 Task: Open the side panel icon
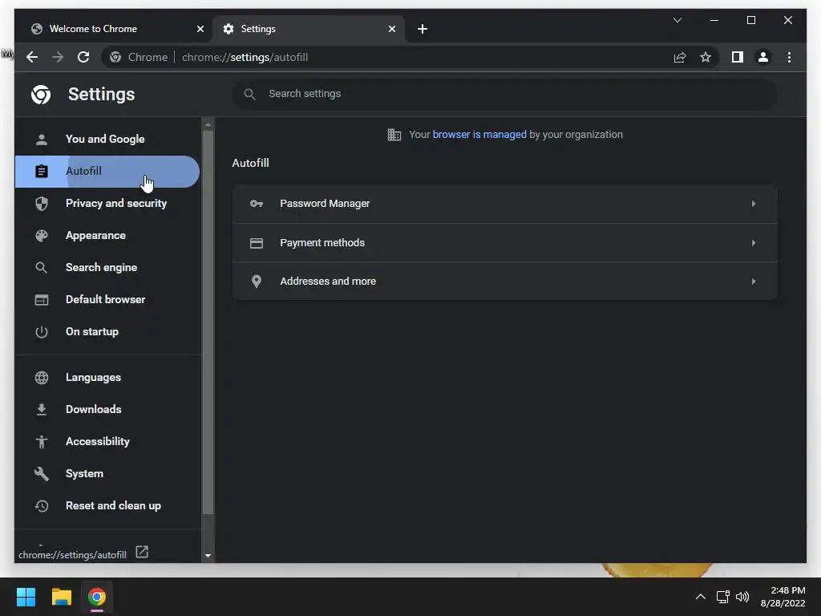pos(738,57)
